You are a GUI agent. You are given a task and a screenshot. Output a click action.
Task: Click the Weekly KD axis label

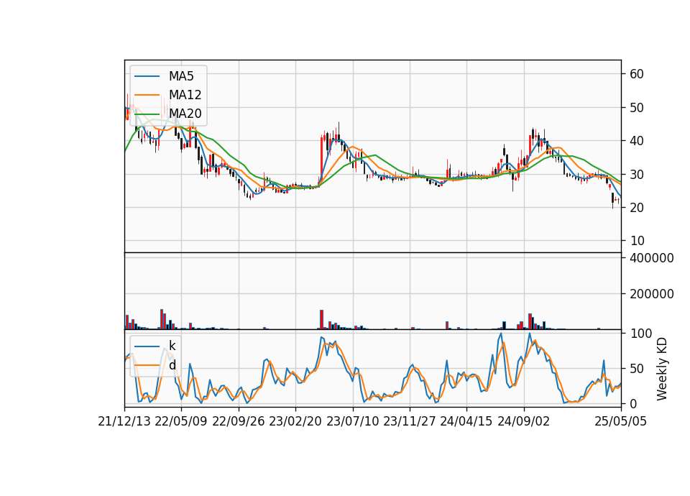(662, 369)
